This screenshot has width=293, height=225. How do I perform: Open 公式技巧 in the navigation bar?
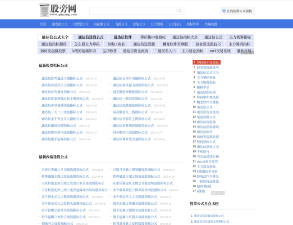(x=175, y=24)
